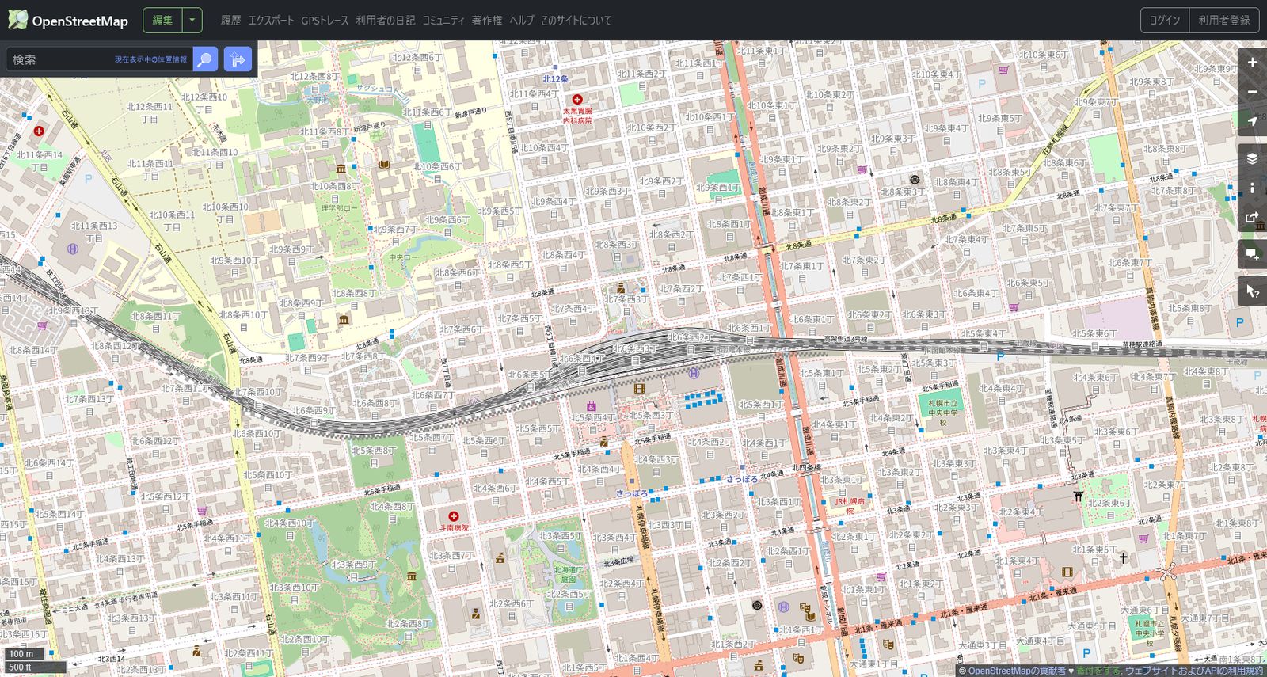Add a note with speech-bubble icon
Screen dimensions: 1267x677
point(1252,254)
